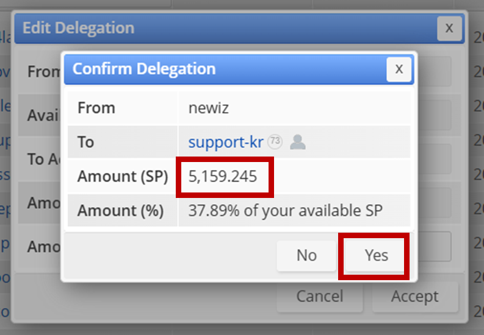Close the Edit Delegation dialog

(x=449, y=28)
